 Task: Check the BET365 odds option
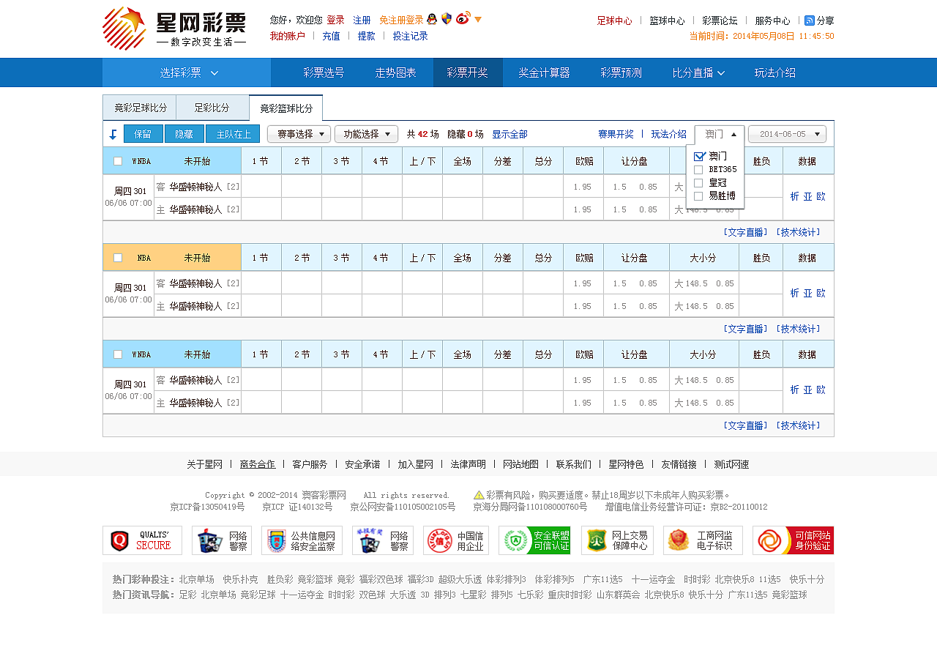[x=698, y=169]
